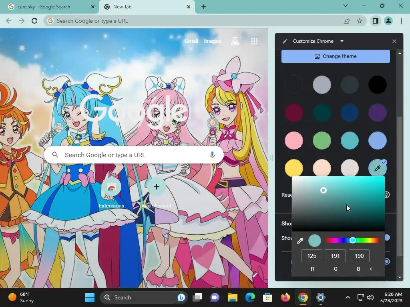The height and width of the screenshot is (307, 410).
Task: Open tab search chevron
Action: [x=346, y=6]
